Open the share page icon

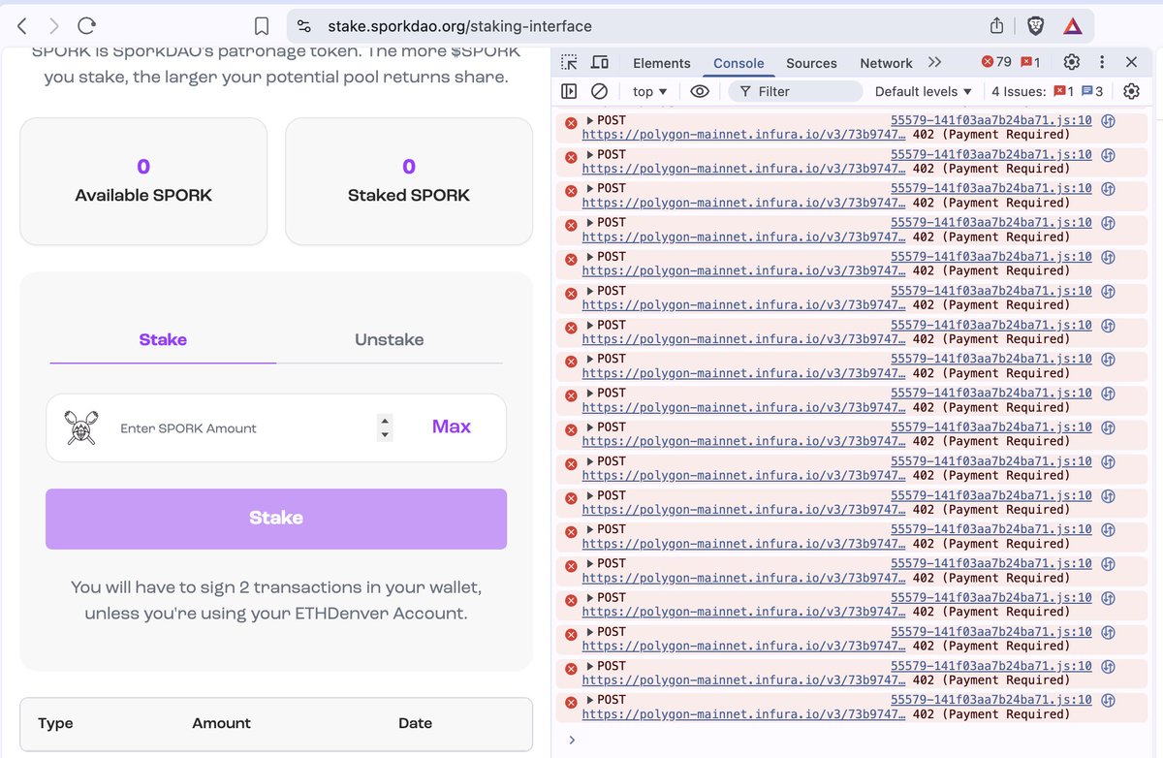point(996,26)
